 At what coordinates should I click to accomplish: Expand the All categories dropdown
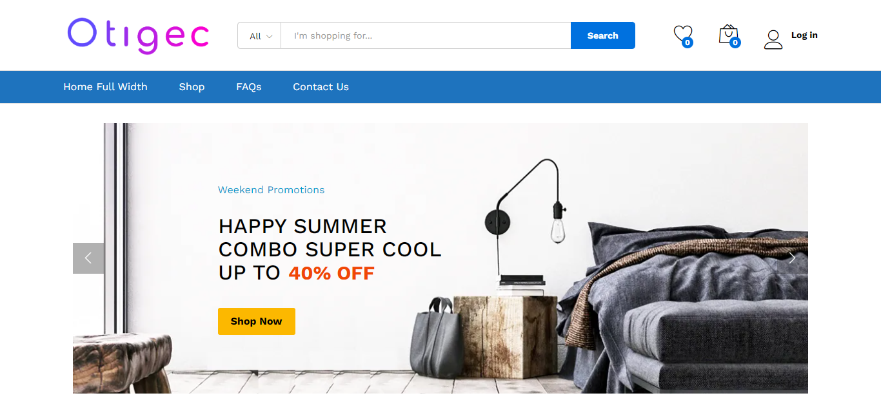pyautogui.click(x=260, y=35)
